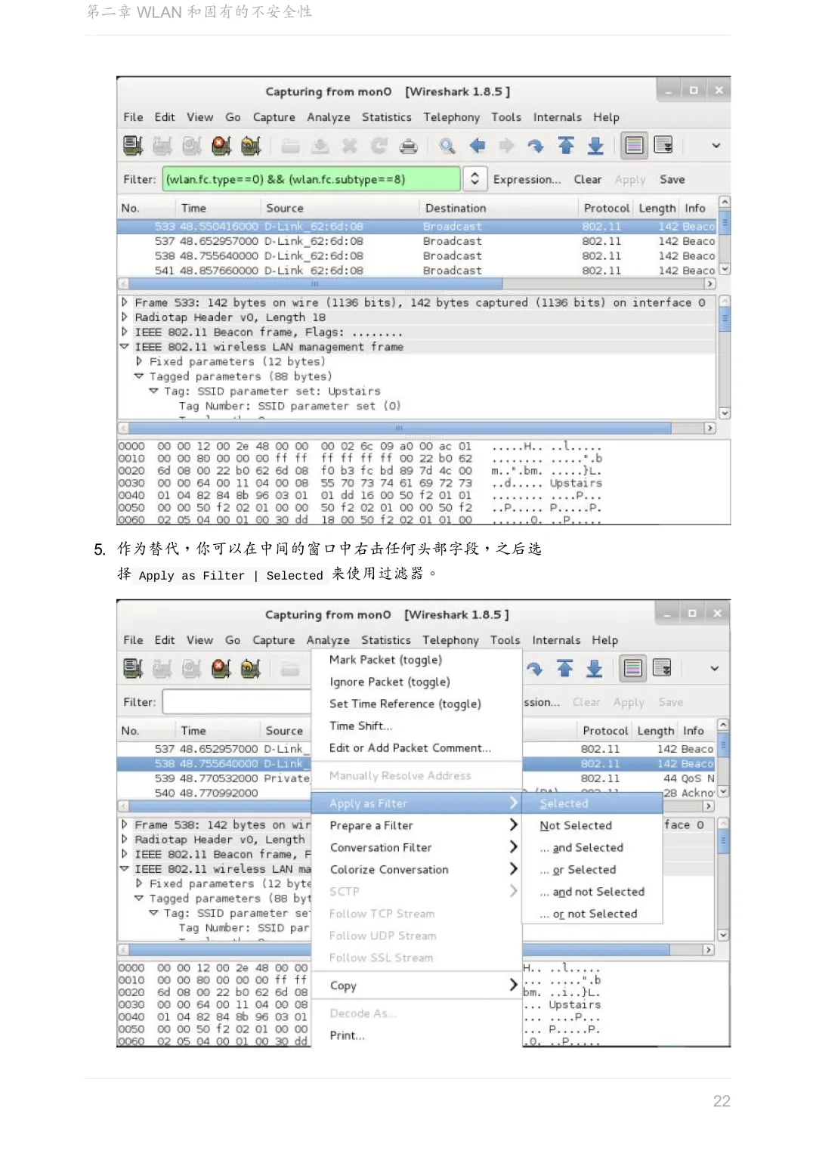Open interface list icon in lower Wireshark window
This screenshot has height=1154, width=816.
pos(133,668)
